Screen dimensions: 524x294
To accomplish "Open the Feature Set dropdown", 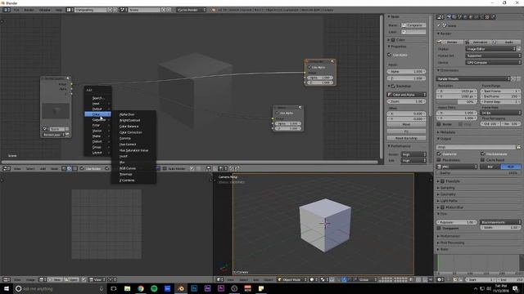I will 493,56.
